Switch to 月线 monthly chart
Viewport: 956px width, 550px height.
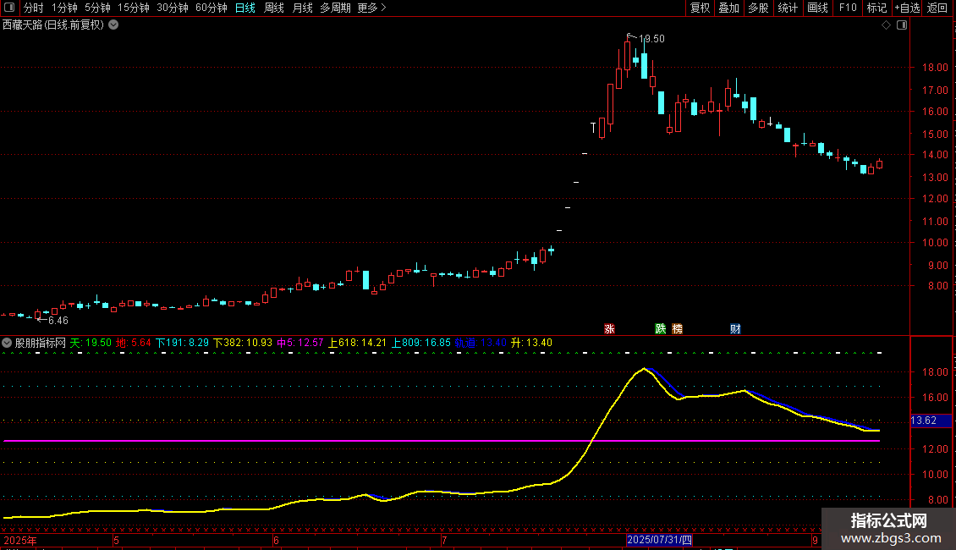point(302,8)
